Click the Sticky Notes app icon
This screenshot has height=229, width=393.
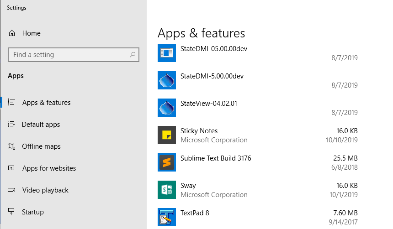(167, 135)
